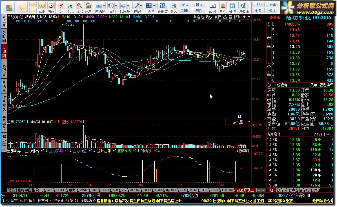This screenshot has width=337, height=207.
Task: Toggle the 叠 overlay option
Action: [225, 17]
